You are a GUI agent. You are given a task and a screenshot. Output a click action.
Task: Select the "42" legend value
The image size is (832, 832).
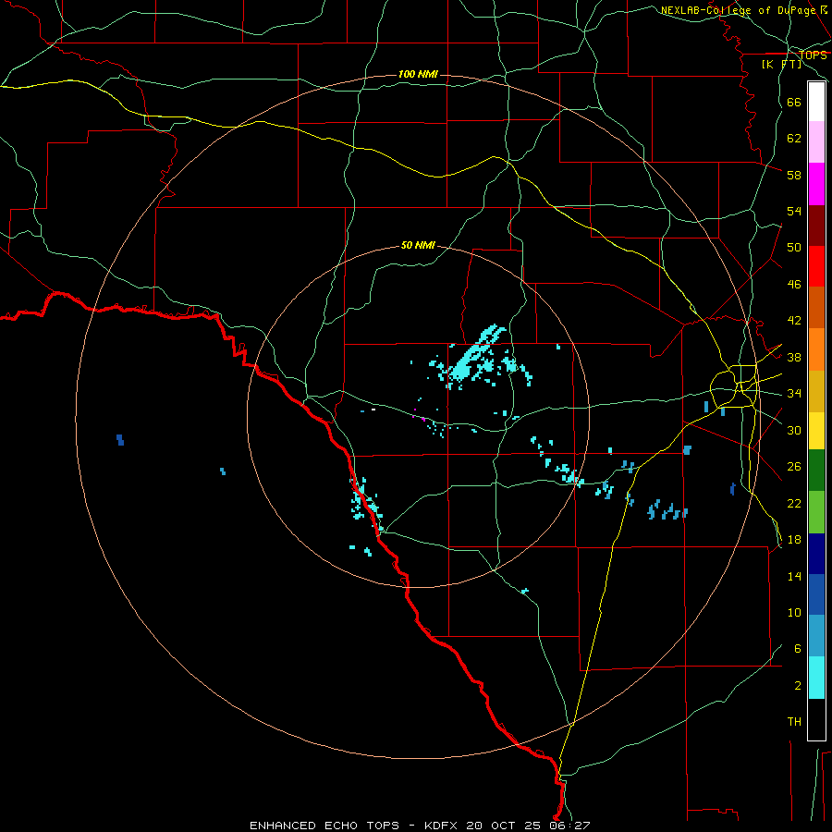pos(794,320)
